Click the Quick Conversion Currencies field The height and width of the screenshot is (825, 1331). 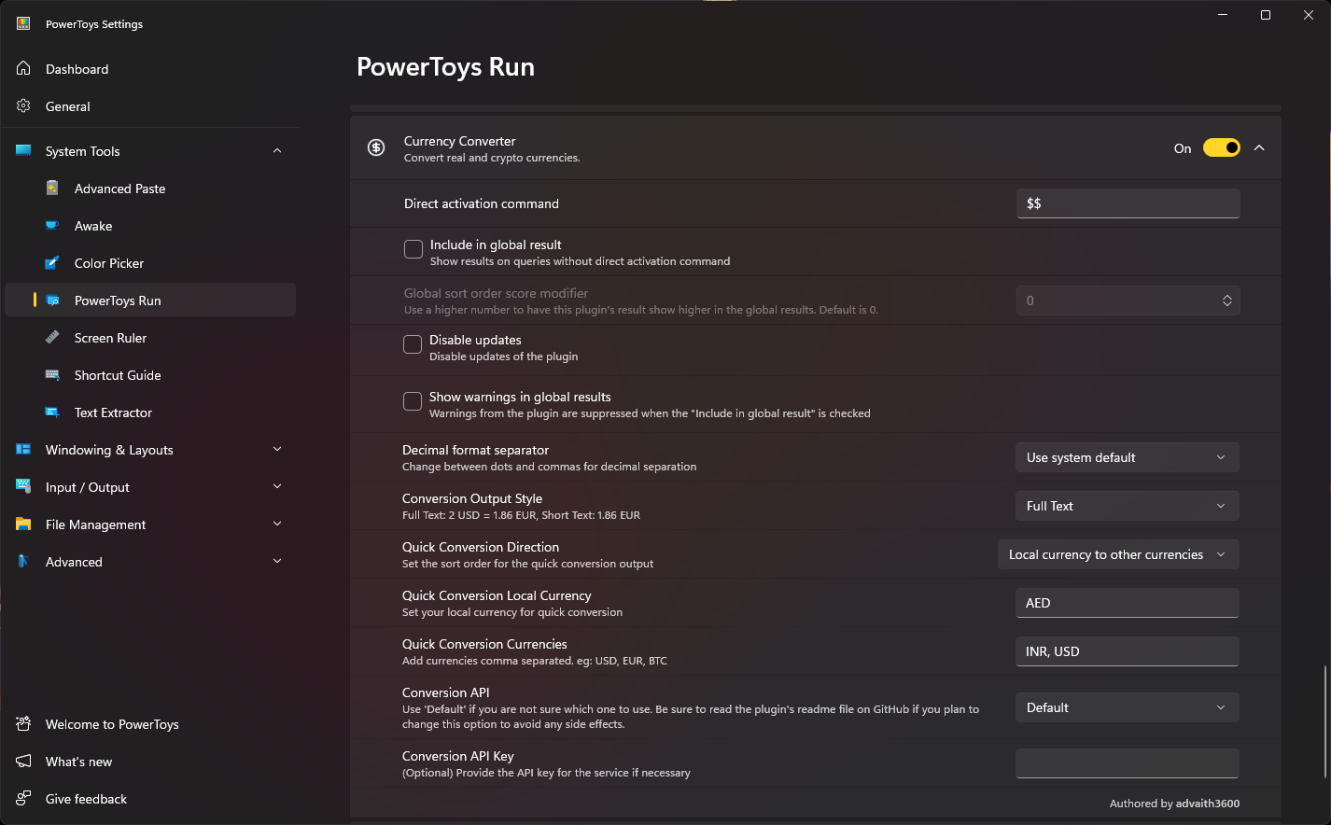pyautogui.click(x=1127, y=651)
